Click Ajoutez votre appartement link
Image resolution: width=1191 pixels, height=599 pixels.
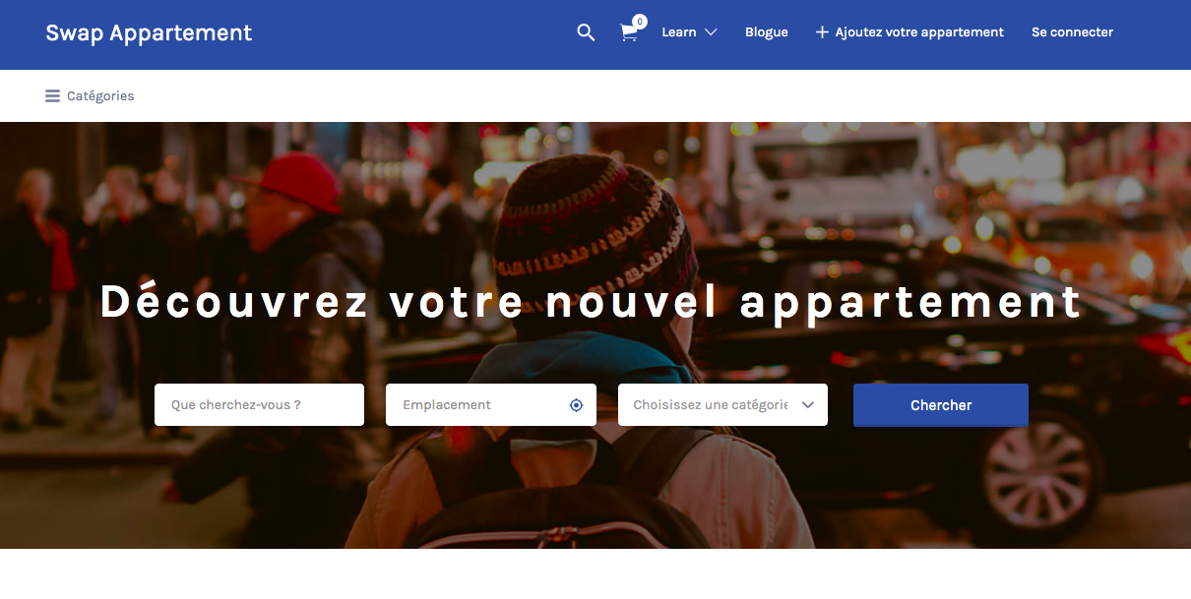pos(919,32)
